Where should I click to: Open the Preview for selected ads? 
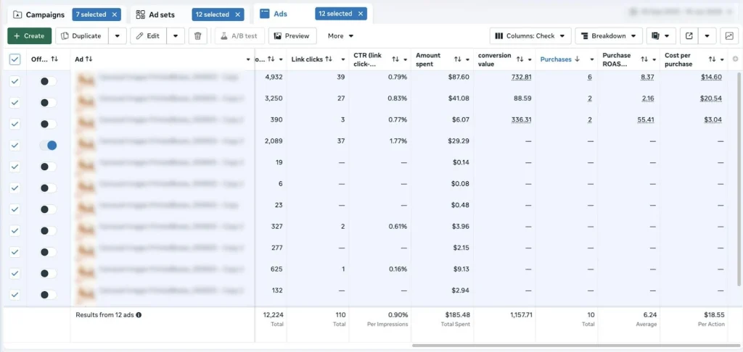(292, 35)
